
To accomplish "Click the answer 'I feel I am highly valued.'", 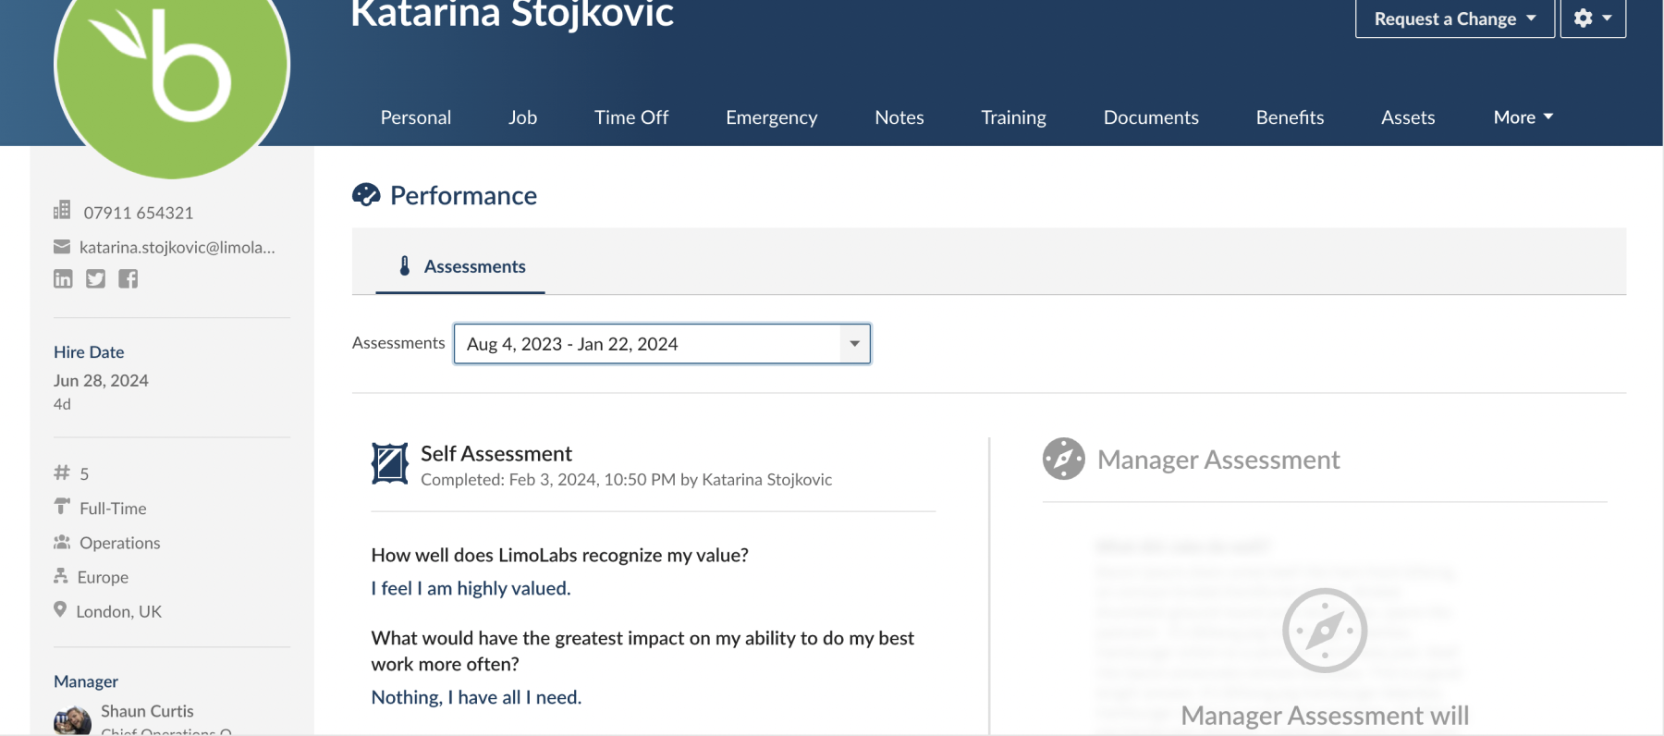I will tap(471, 588).
